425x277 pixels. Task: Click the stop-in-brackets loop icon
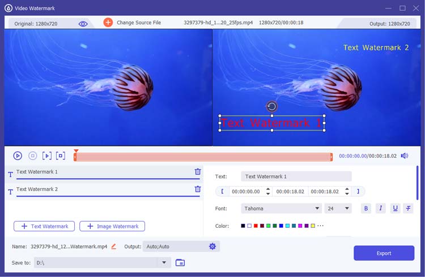pos(61,155)
